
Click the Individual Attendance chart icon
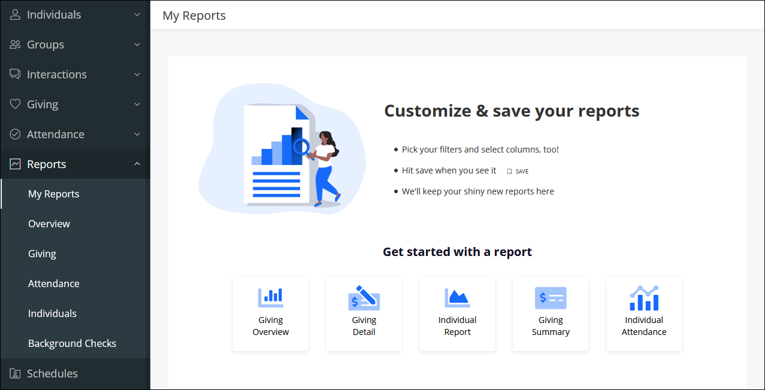644,297
